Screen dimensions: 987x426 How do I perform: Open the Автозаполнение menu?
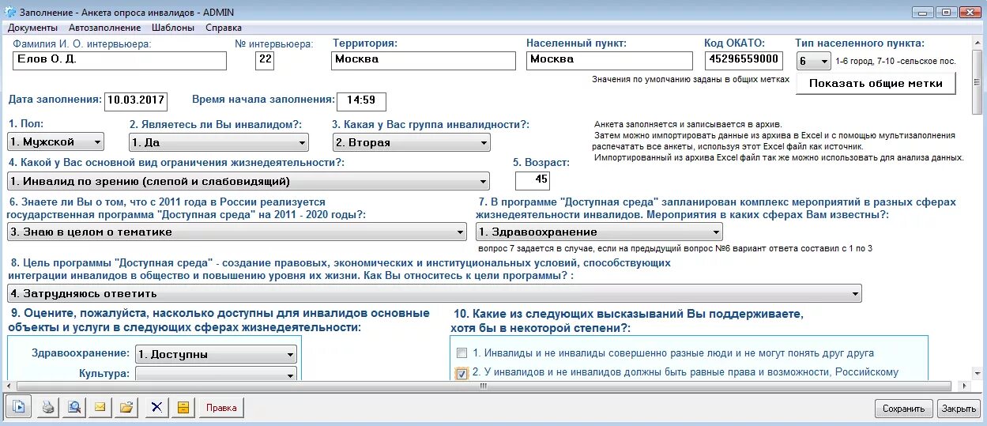tap(105, 28)
